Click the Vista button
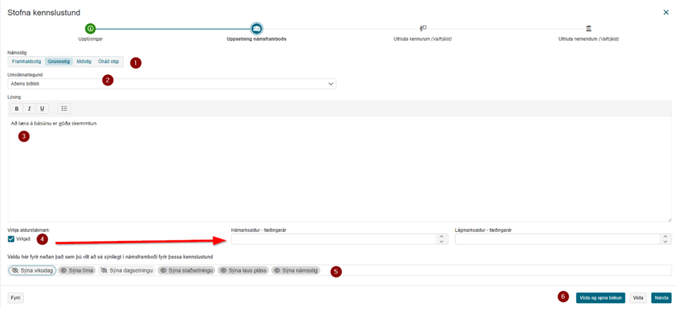676x309 pixels. pyautogui.click(x=638, y=297)
